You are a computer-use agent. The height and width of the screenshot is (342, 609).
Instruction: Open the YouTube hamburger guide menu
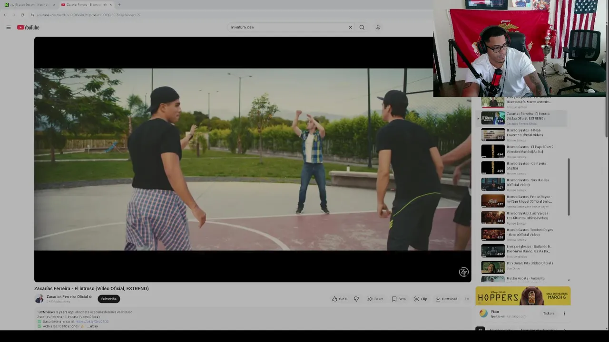tap(8, 27)
